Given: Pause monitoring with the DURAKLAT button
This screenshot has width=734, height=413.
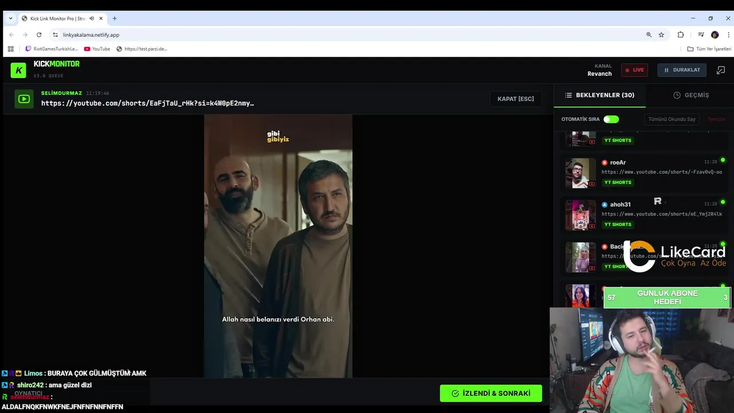Looking at the screenshot, I should pos(682,70).
